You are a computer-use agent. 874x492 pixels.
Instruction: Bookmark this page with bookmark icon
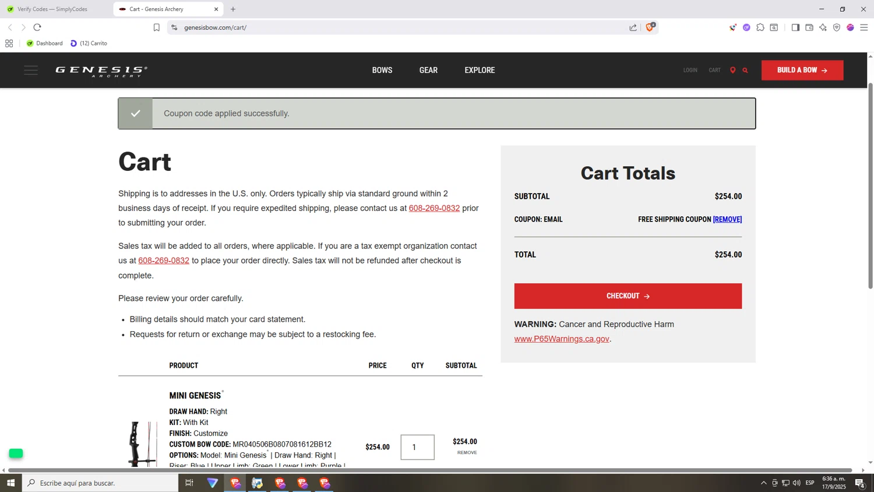point(156,27)
